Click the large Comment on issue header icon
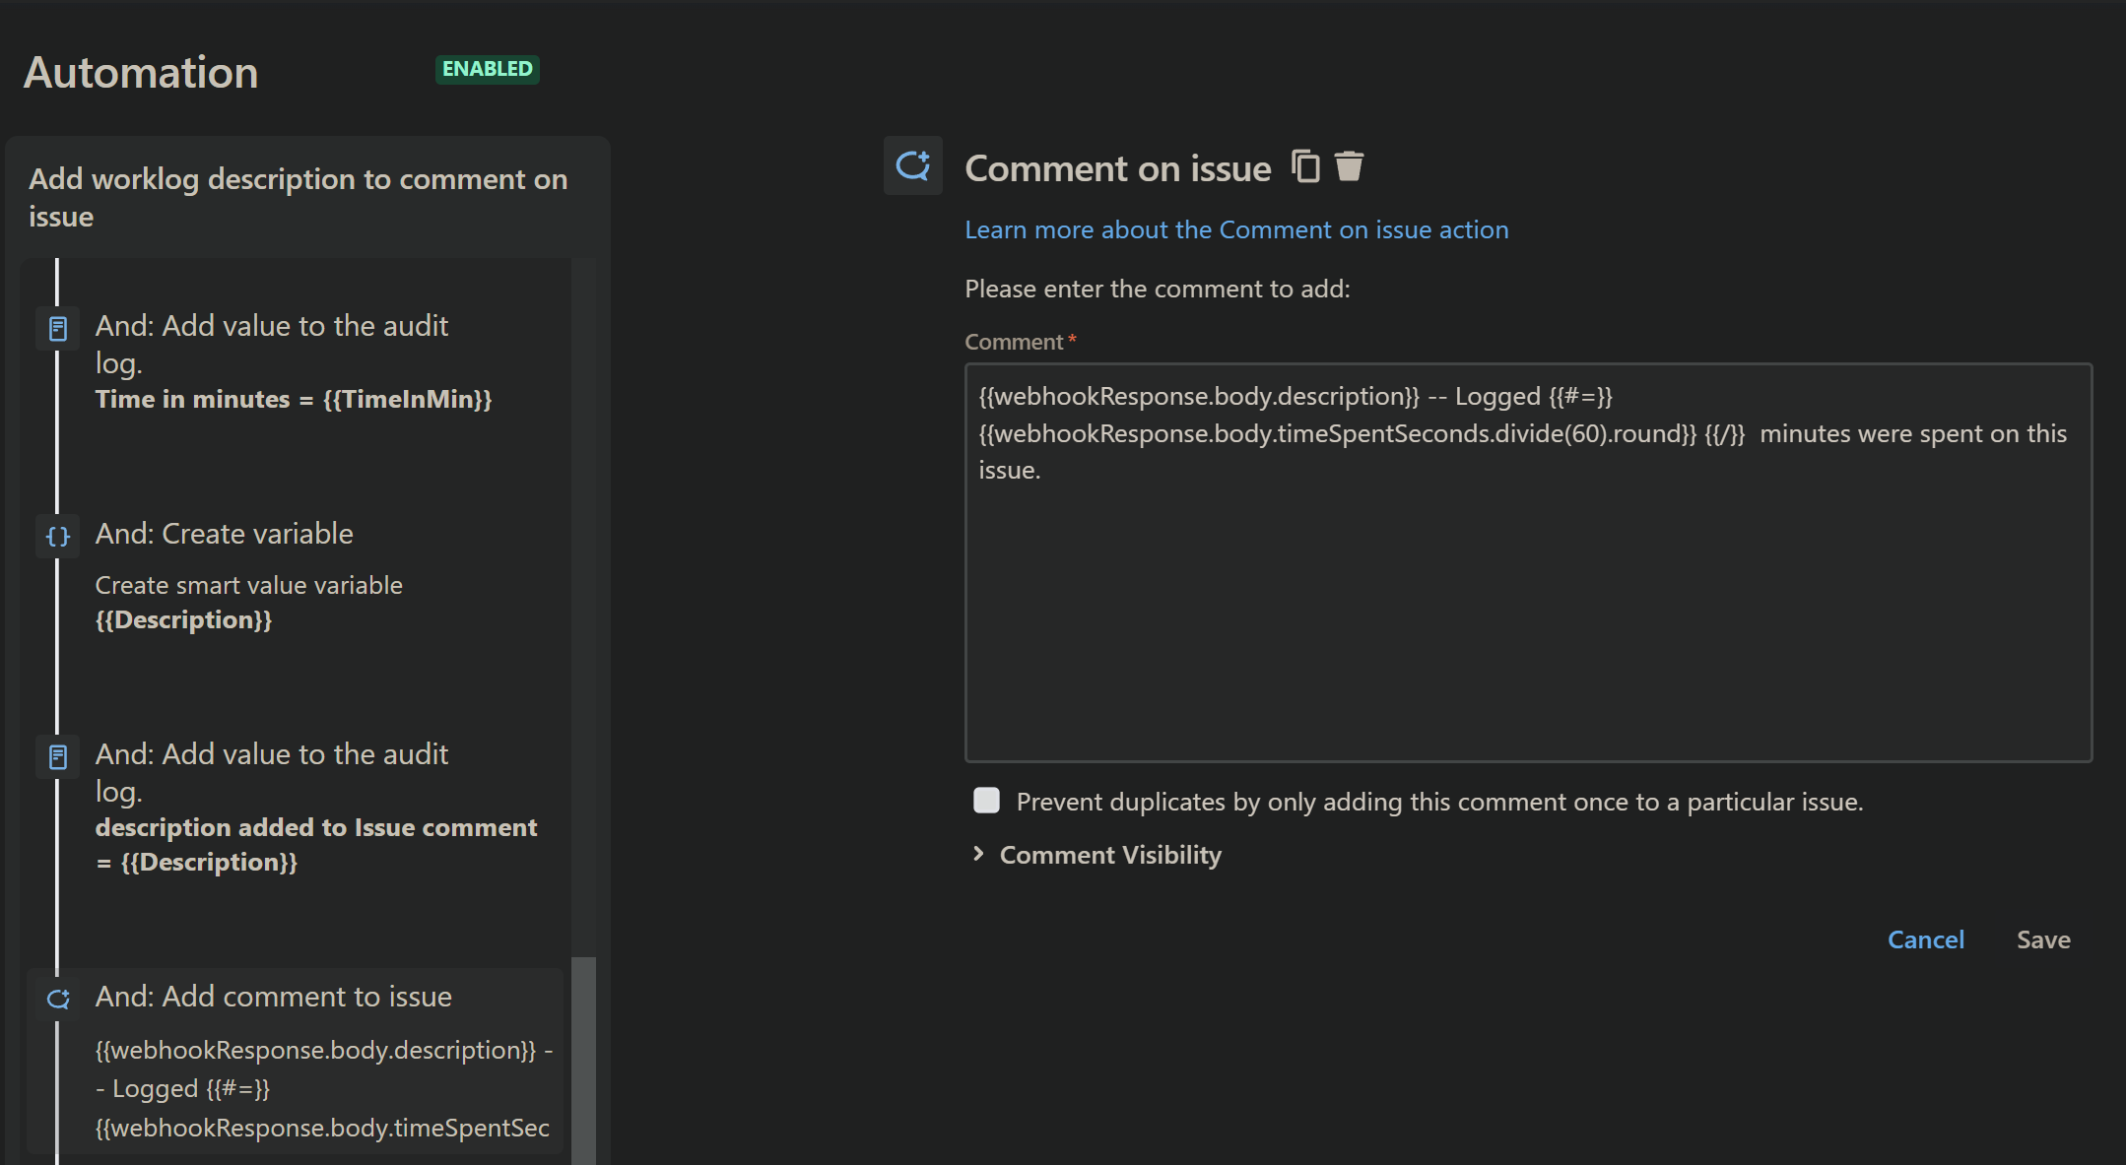This screenshot has width=2126, height=1165. point(912,165)
